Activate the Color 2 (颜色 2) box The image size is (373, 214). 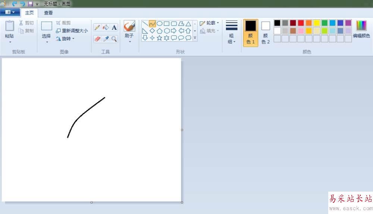pyautogui.click(x=266, y=33)
